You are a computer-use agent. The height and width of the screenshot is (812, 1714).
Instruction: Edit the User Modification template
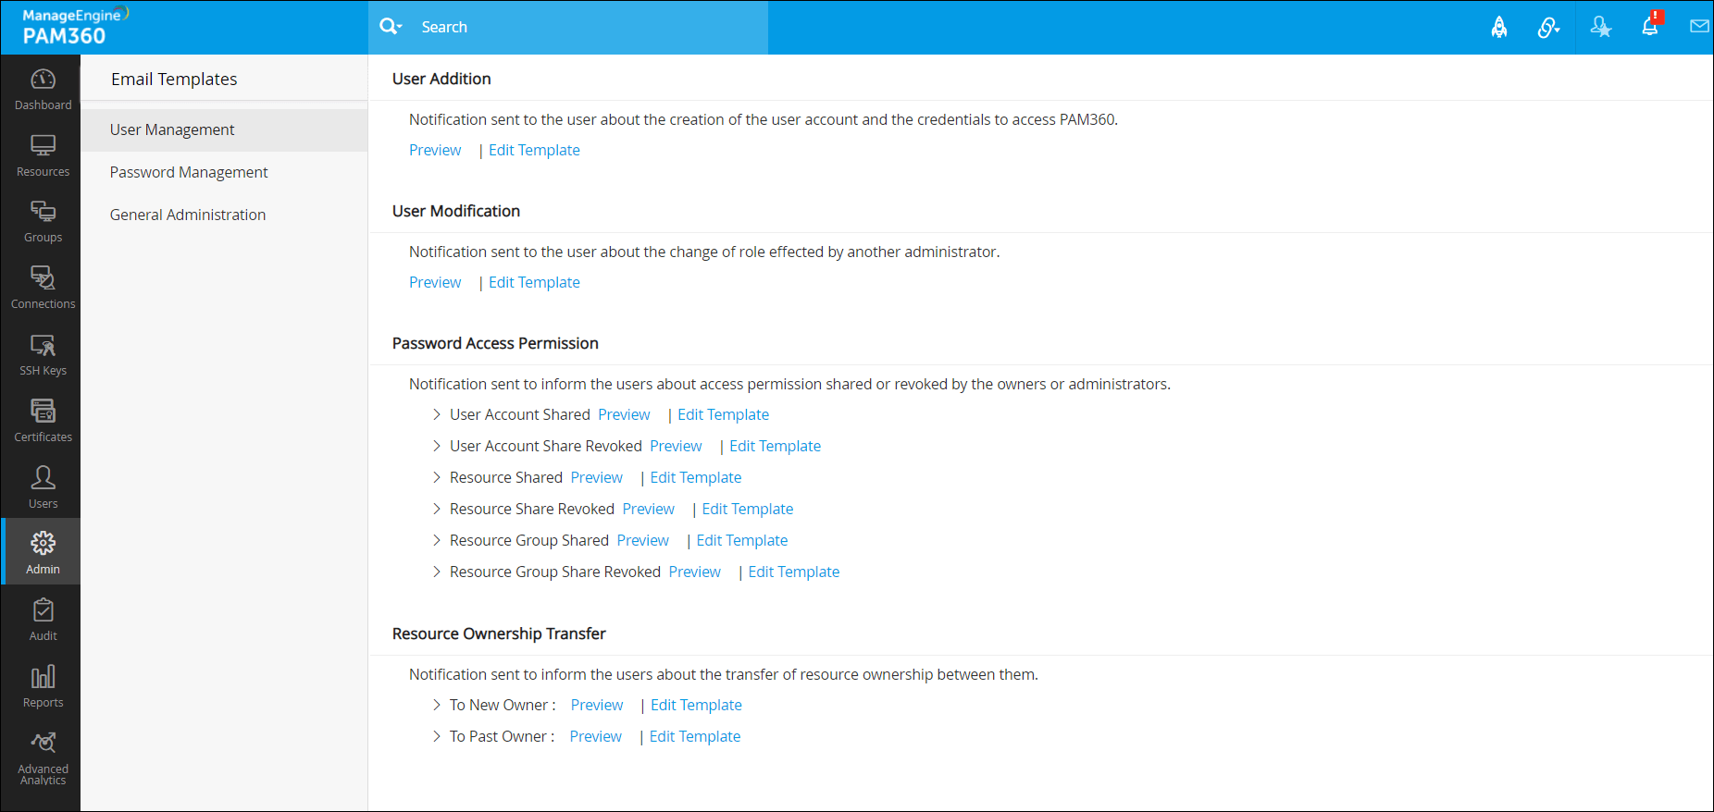pyautogui.click(x=534, y=282)
